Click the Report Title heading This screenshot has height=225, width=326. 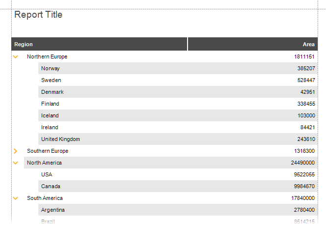coord(38,15)
